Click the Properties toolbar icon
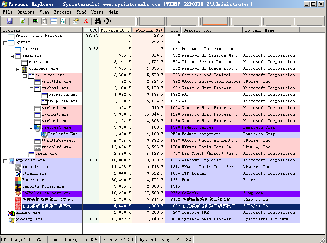The height and width of the screenshot is (243, 327). (x=76, y=21)
